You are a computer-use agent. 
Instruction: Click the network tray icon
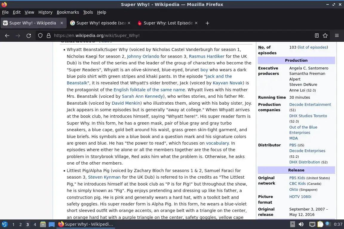tap(312, 224)
